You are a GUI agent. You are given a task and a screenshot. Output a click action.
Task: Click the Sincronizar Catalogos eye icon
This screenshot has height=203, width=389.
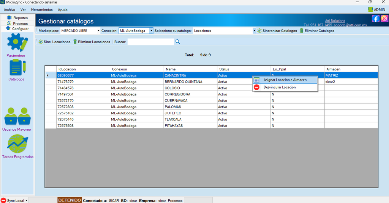pos(259,31)
